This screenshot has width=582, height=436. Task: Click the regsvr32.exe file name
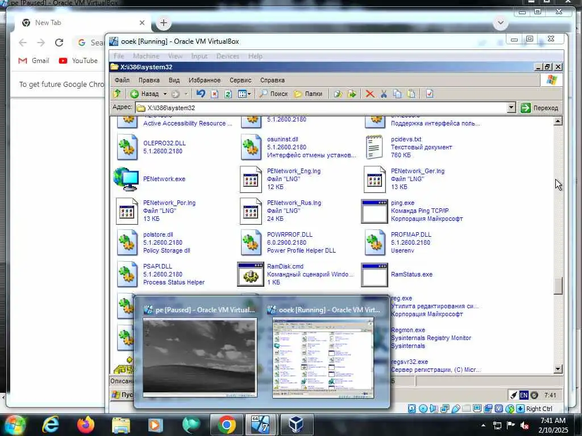point(409,362)
